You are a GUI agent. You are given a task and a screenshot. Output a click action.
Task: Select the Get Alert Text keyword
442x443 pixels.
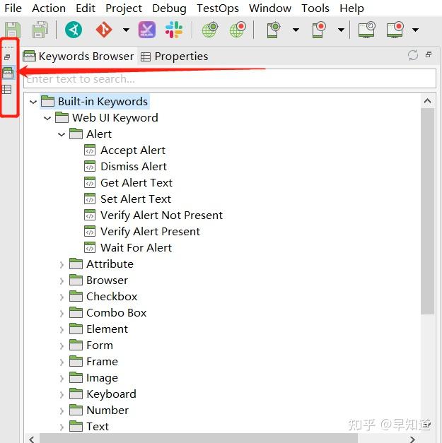click(x=129, y=183)
